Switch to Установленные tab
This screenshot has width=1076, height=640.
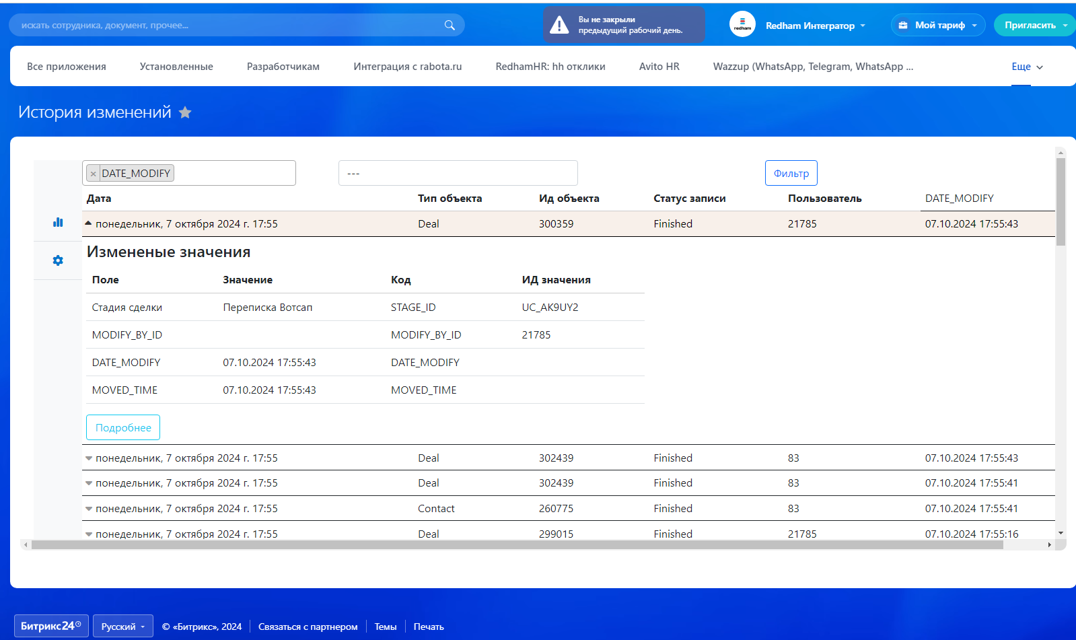coord(176,67)
